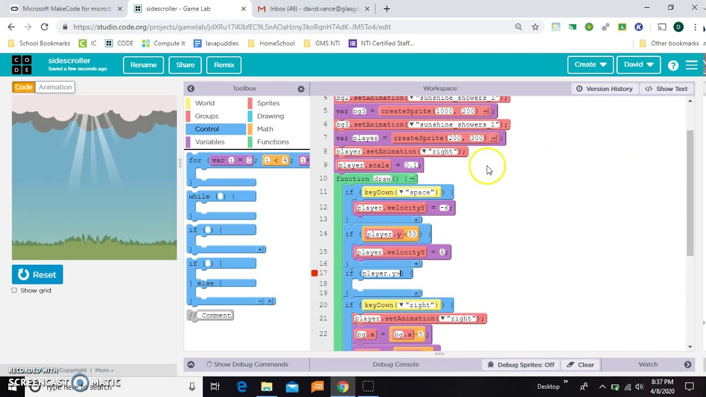Open Version History
Image resolution: width=706 pixels, height=397 pixels.
604,89
